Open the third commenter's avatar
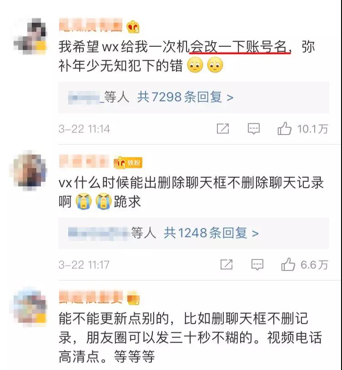Image resolution: width=342 pixels, height=370 pixels. 29,306
